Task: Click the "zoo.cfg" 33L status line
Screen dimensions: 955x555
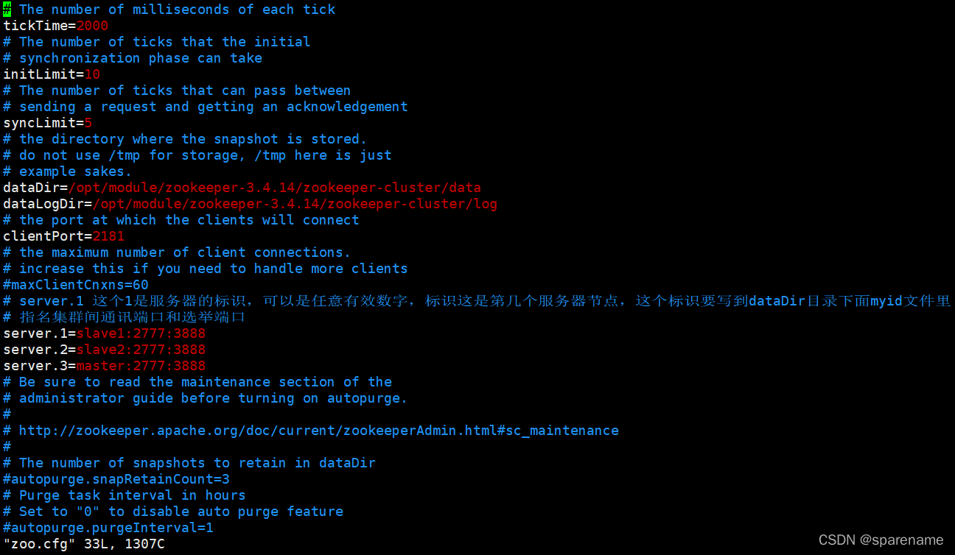Action: click(84, 545)
